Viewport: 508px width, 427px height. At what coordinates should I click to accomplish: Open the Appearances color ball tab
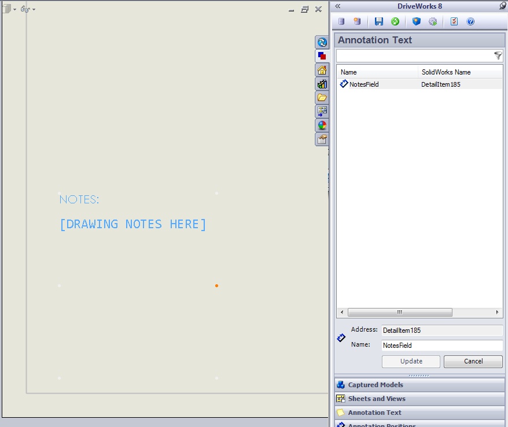point(322,125)
